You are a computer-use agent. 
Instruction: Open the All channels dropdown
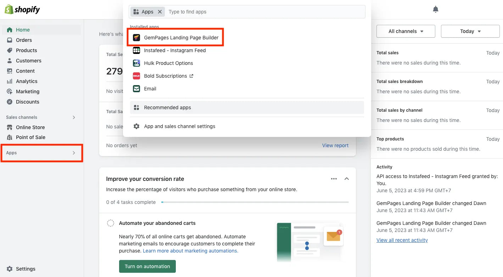tap(406, 31)
